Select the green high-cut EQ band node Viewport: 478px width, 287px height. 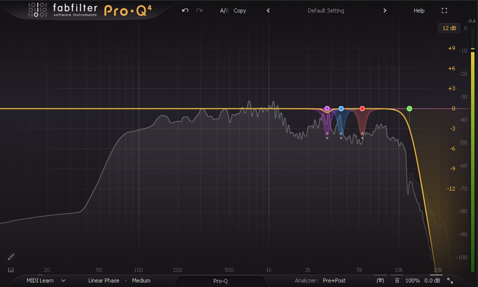[409, 109]
